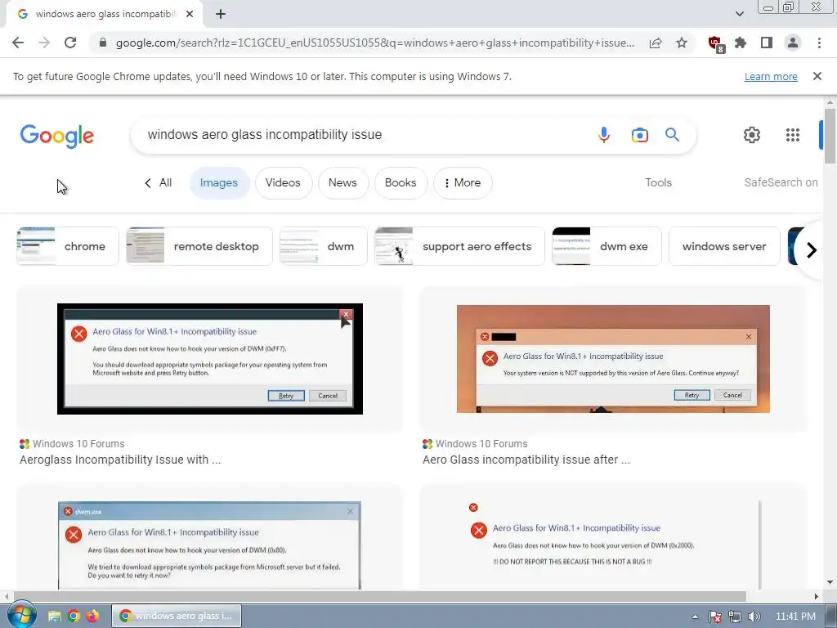Filter images by remote desktop chip
This screenshot has width=837, height=628.
click(x=199, y=246)
